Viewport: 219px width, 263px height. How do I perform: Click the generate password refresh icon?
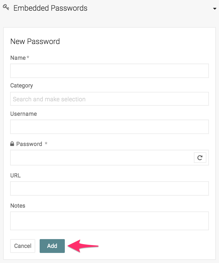[x=200, y=158]
